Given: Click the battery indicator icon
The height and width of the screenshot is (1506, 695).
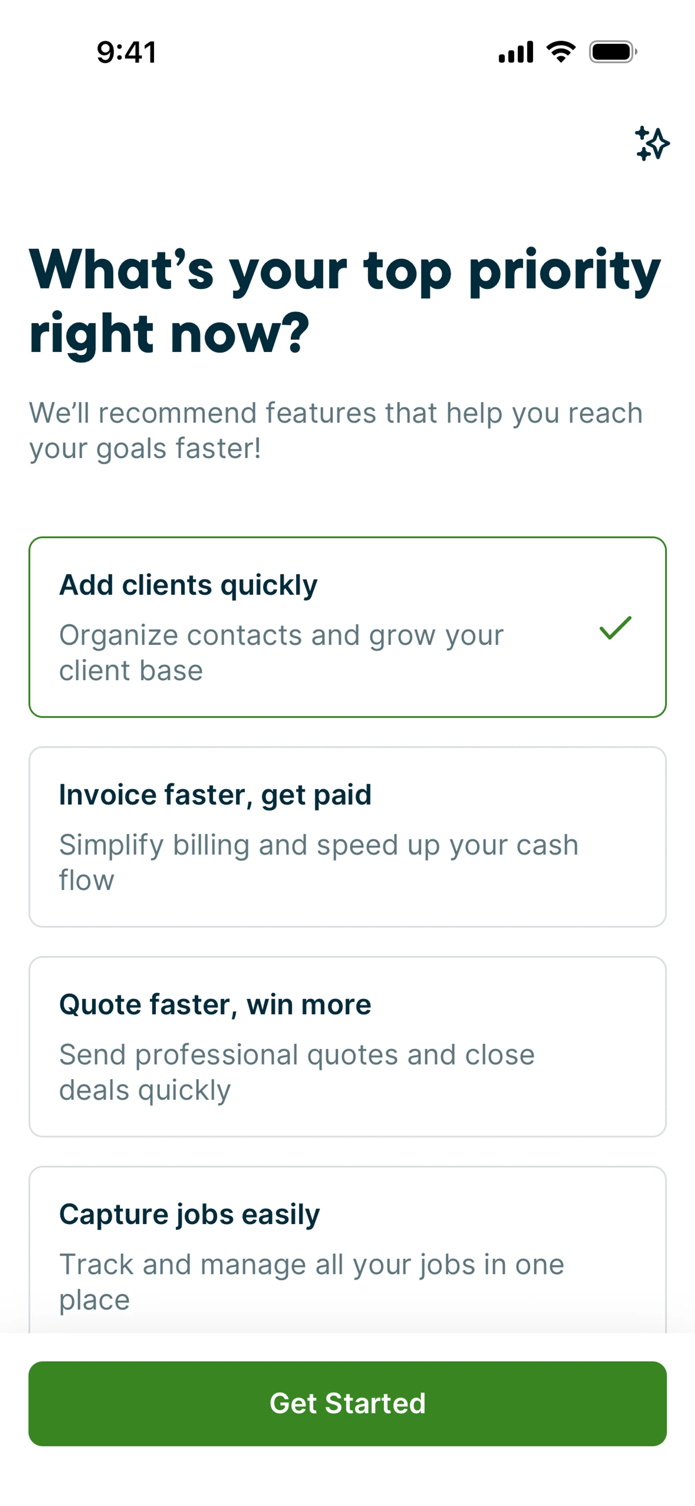Looking at the screenshot, I should [612, 52].
